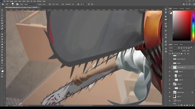Select the Path Selection arrow tool
The image size is (195, 109).
[2, 55]
